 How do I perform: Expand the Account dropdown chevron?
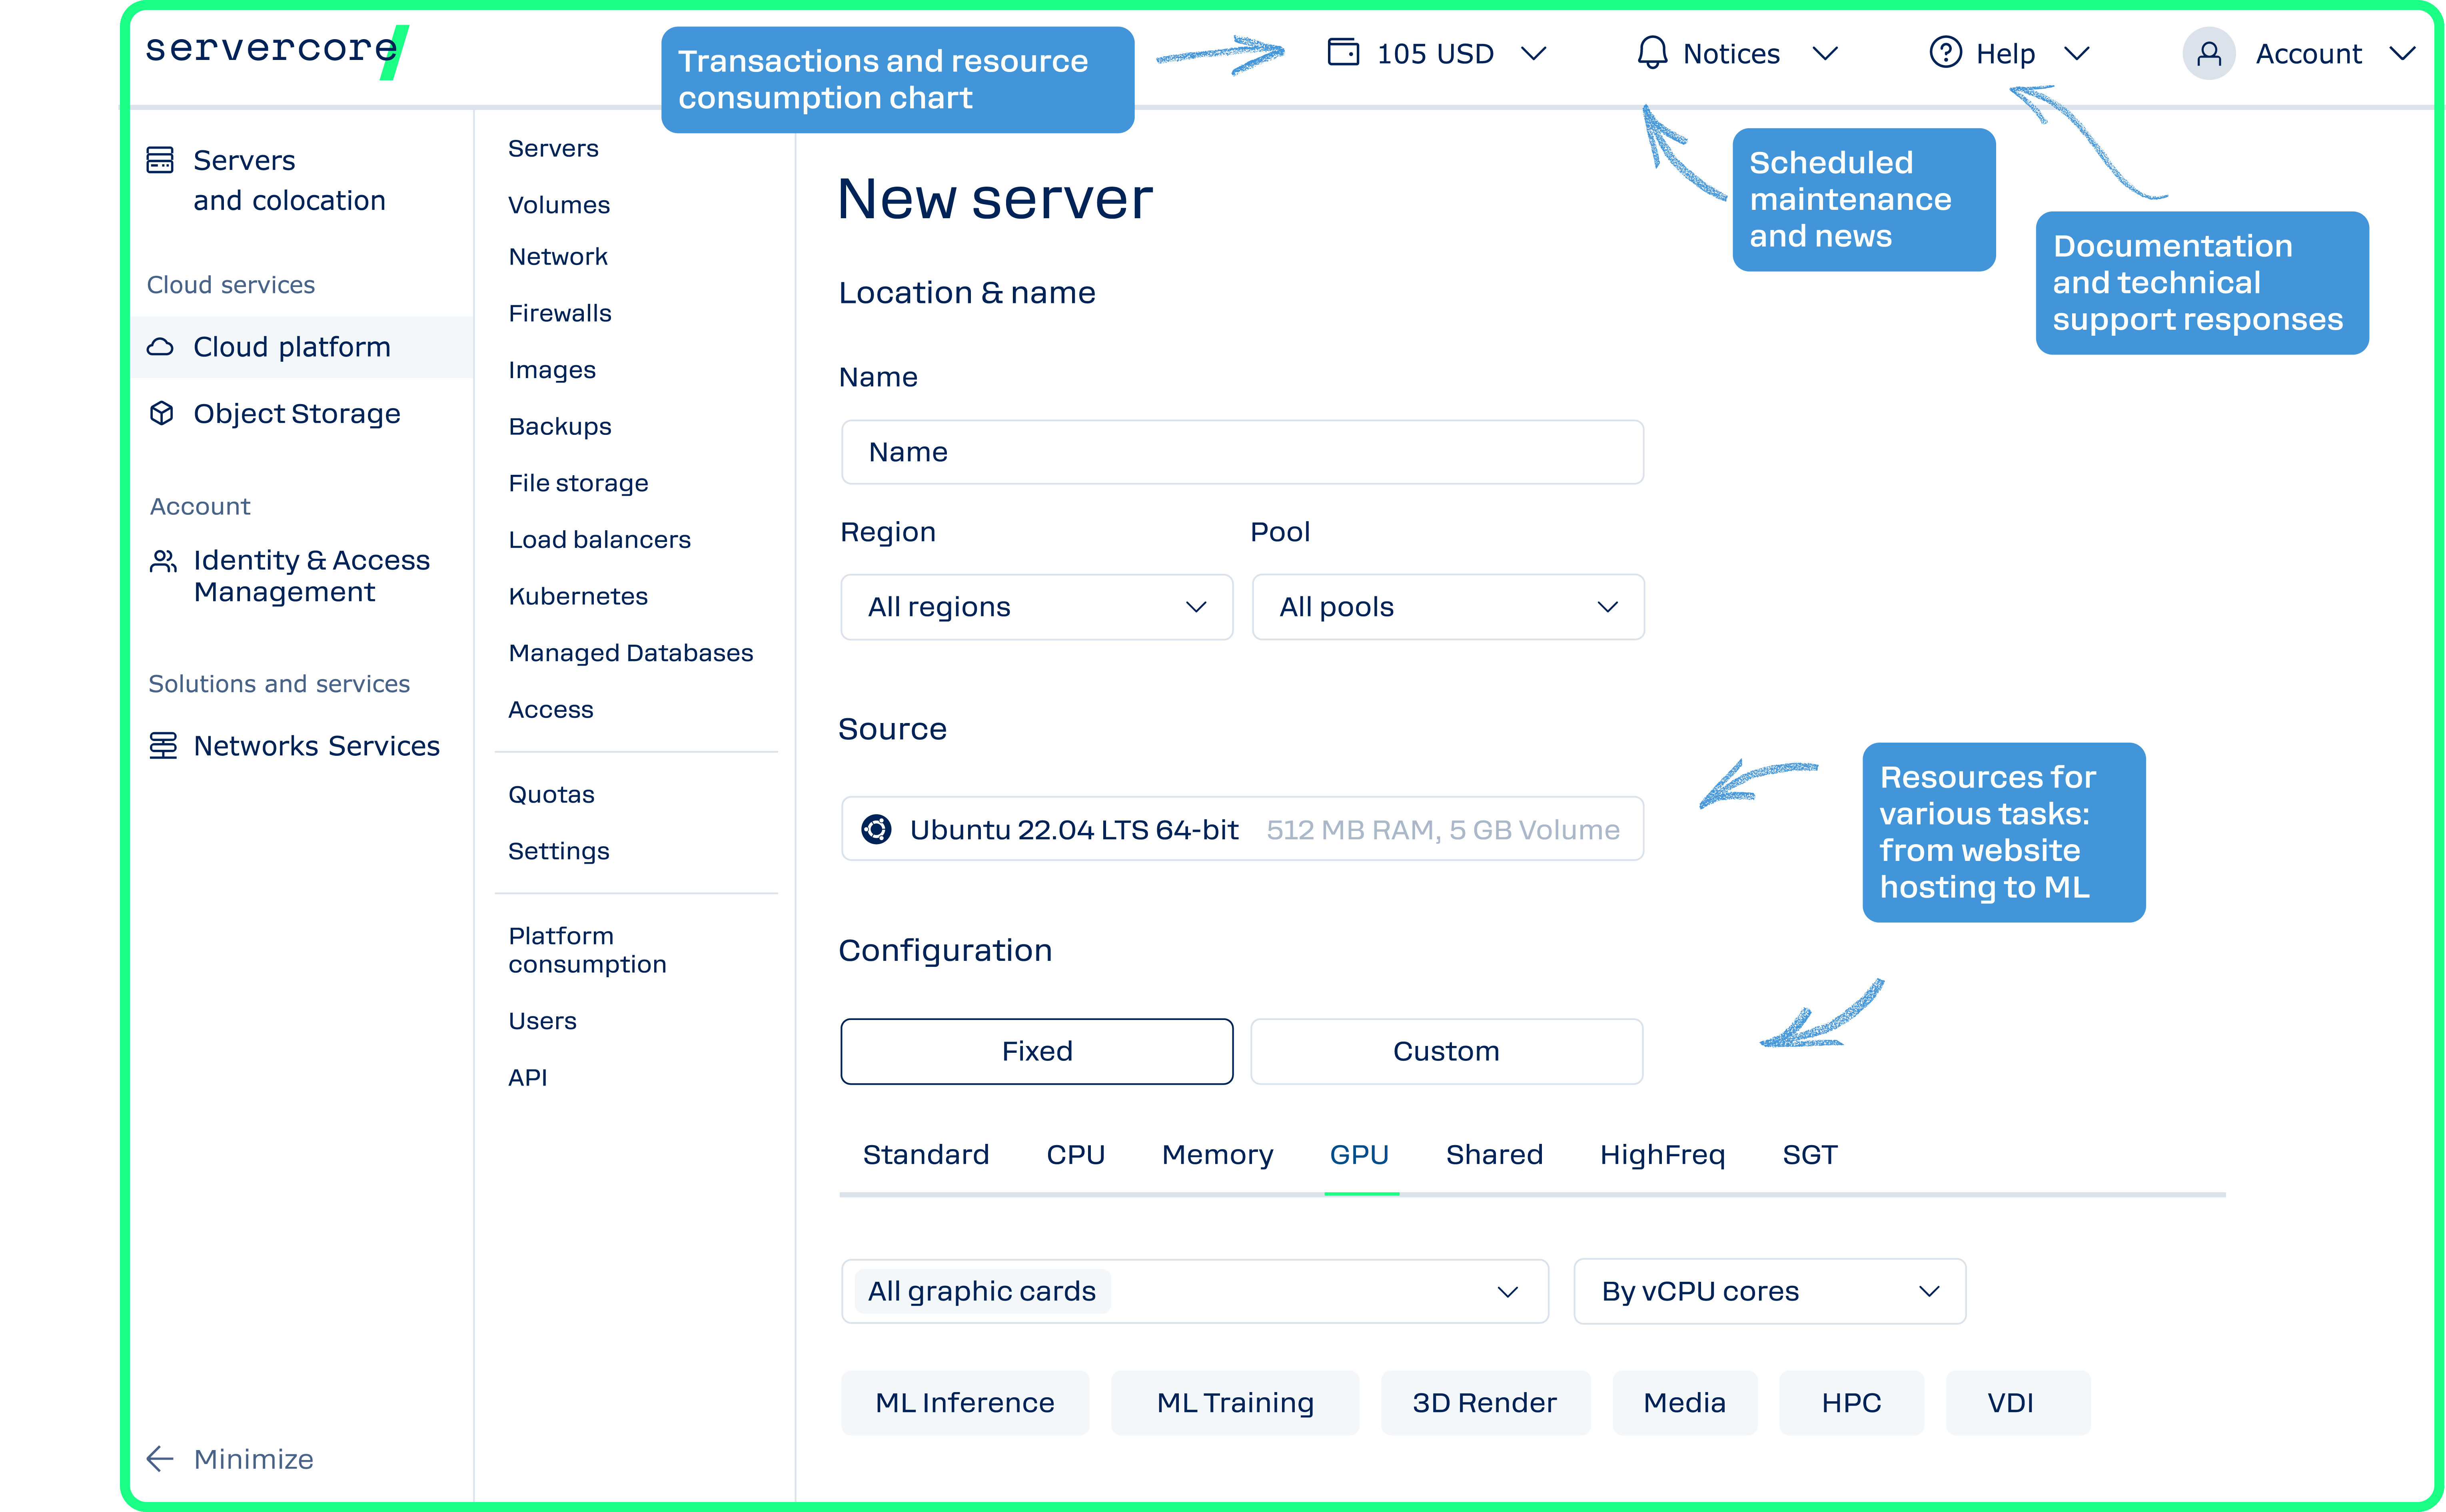(2403, 53)
